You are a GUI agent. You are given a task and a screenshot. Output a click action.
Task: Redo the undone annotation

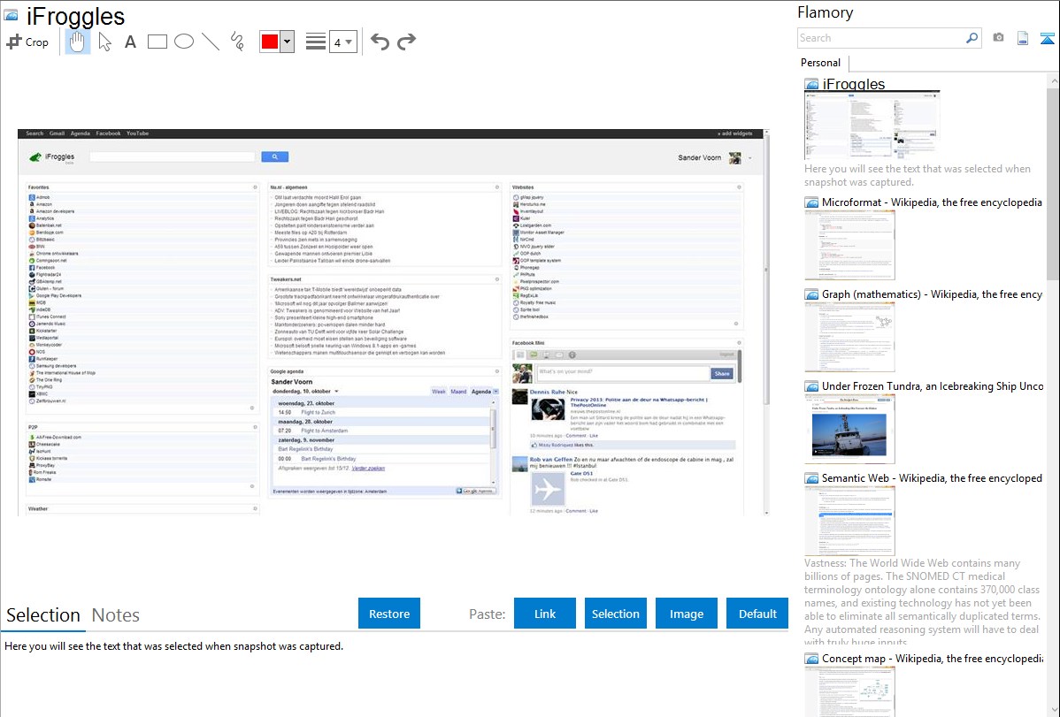click(x=406, y=42)
